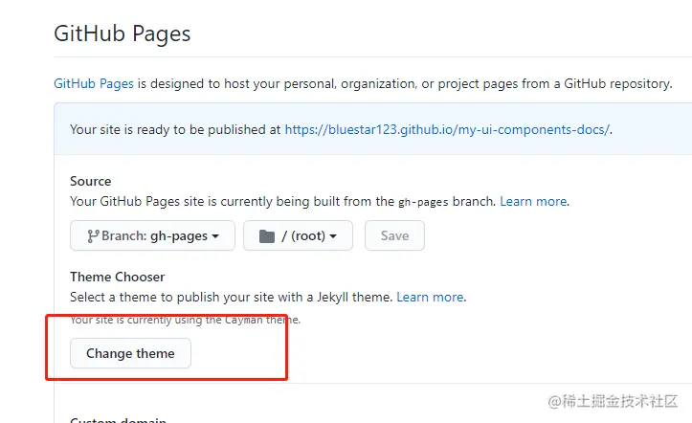Click the disabled Save button

[394, 235]
